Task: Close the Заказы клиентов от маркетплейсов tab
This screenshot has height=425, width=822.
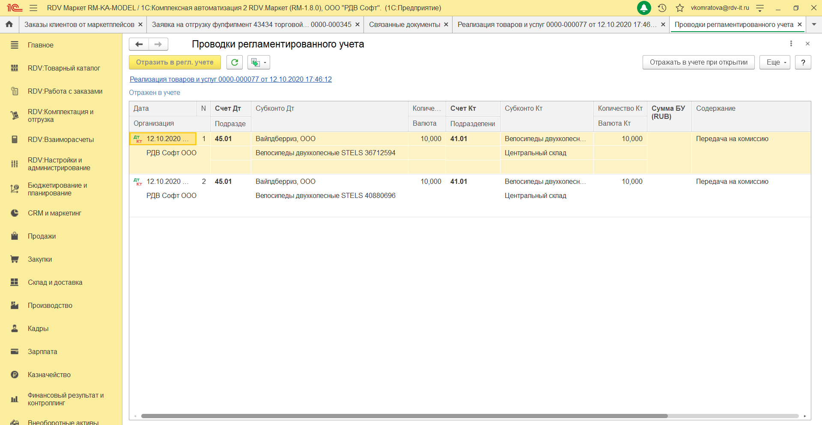Action: (140, 25)
